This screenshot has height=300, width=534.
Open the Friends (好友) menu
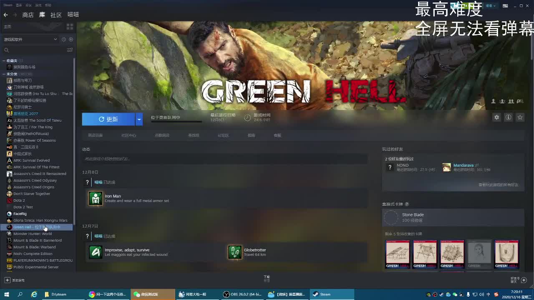28,5
